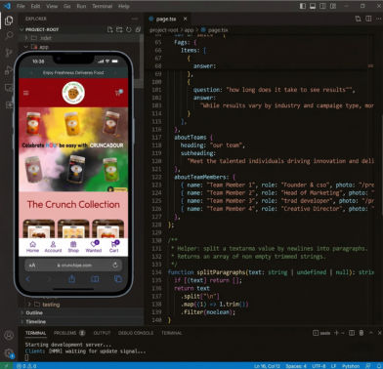The height and width of the screenshot is (369, 383).
Task: Open the File menu
Action: click(21, 6)
